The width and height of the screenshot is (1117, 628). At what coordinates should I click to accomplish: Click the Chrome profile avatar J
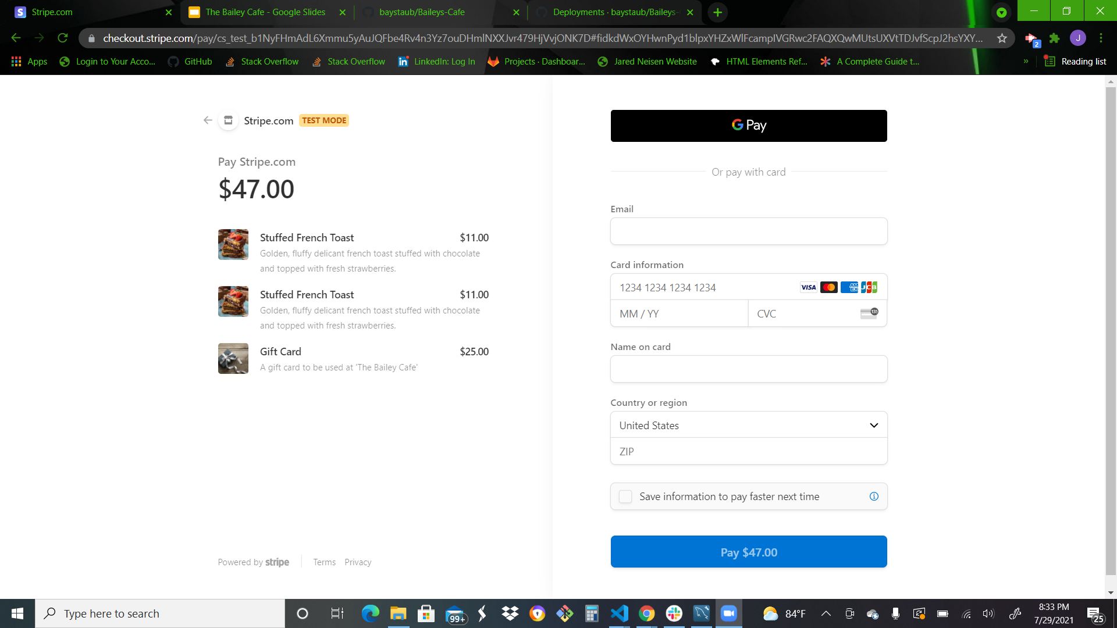pyautogui.click(x=1077, y=38)
